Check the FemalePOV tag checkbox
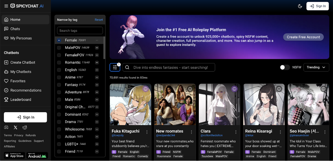 click(59, 55)
